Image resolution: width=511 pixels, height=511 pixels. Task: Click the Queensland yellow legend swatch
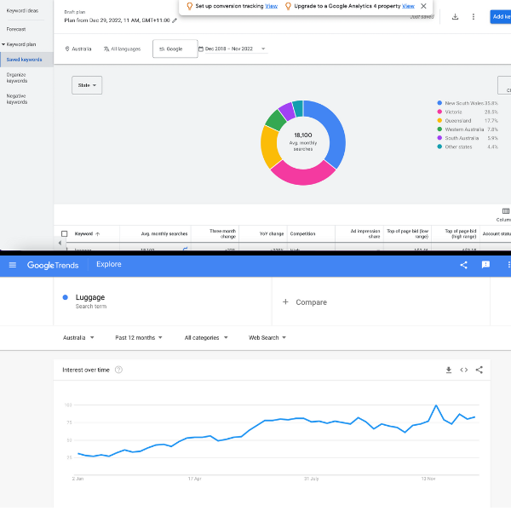[x=439, y=121]
